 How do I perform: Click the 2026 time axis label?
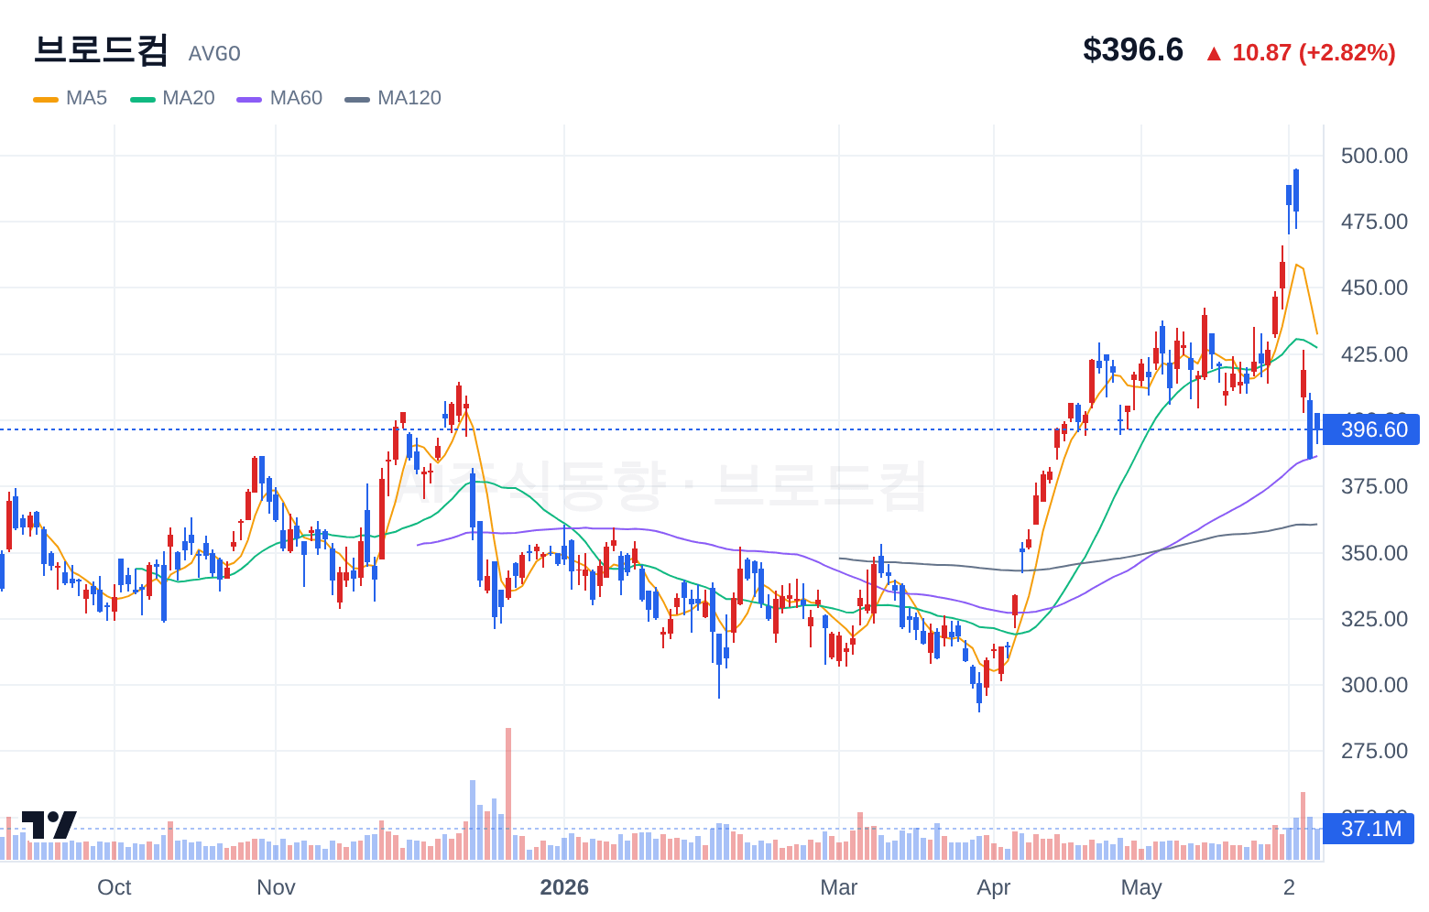(564, 887)
